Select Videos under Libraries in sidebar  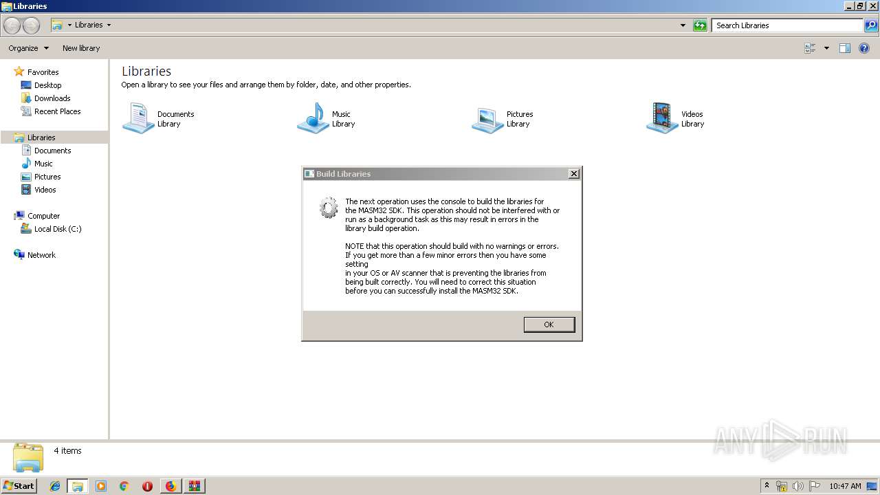[45, 190]
